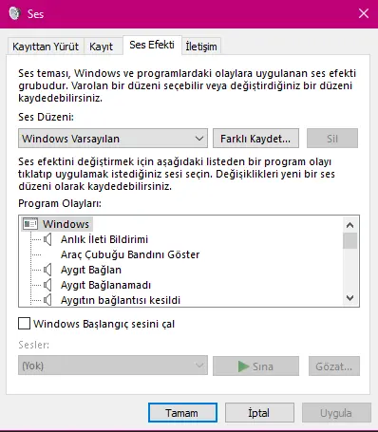Click the Windows program events group icon
This screenshot has height=432, width=378.
(x=30, y=224)
